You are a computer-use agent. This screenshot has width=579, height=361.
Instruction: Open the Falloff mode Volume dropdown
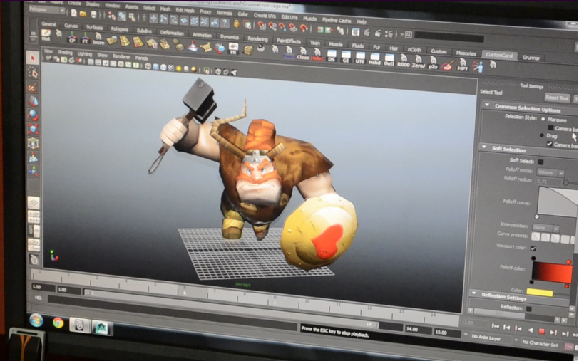coord(550,172)
